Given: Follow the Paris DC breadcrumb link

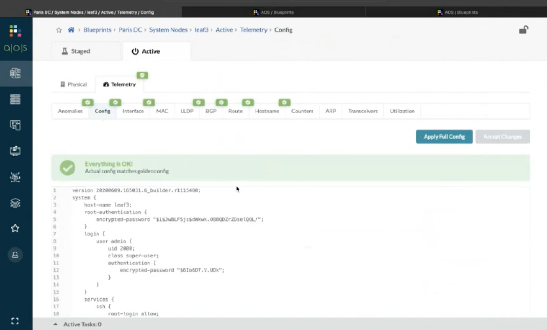Looking at the screenshot, I should (x=130, y=30).
